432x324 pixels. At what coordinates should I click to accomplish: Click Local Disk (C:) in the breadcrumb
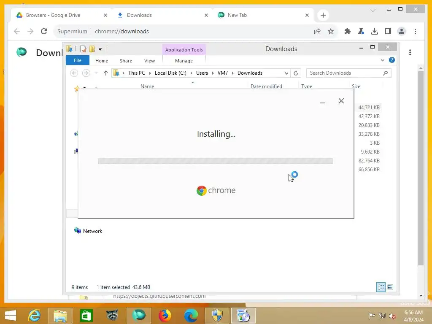coord(170,73)
